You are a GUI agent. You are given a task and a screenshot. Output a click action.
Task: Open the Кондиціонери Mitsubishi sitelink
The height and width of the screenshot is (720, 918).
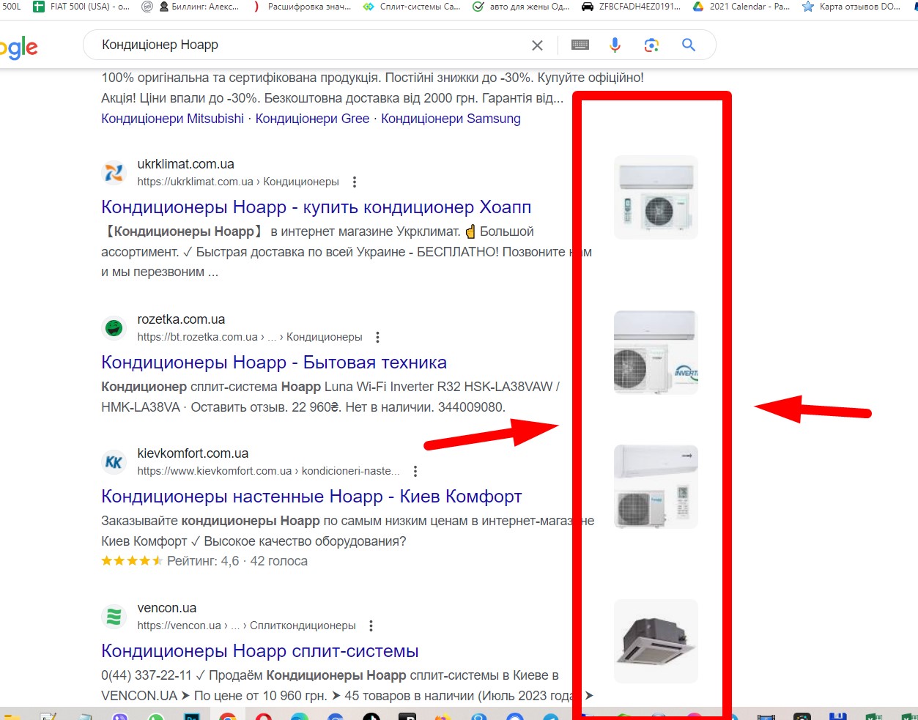coord(172,119)
